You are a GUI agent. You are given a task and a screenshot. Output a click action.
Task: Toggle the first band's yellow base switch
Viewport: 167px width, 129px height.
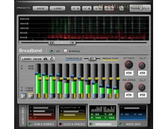(x=40, y=96)
